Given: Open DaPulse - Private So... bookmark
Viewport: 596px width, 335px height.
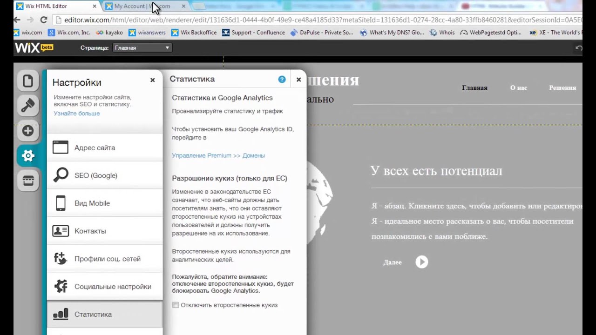Looking at the screenshot, I should pyautogui.click(x=321, y=33).
